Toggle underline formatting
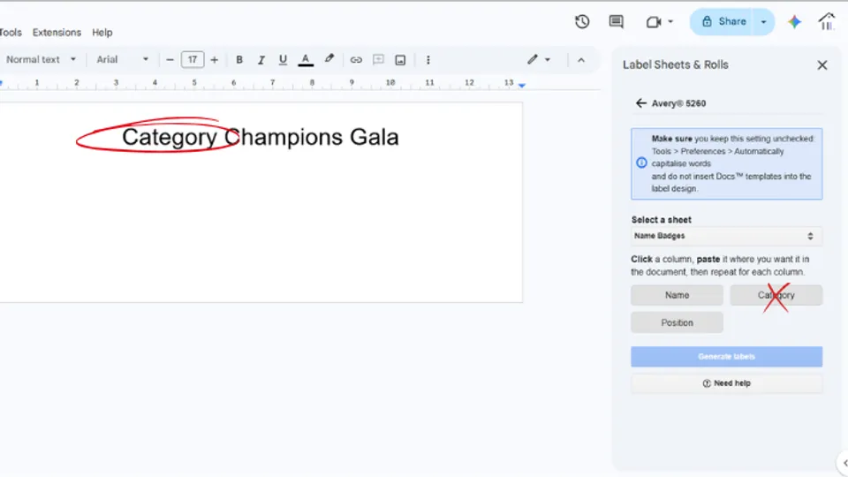Screen dimensions: 848x477 click(x=283, y=59)
